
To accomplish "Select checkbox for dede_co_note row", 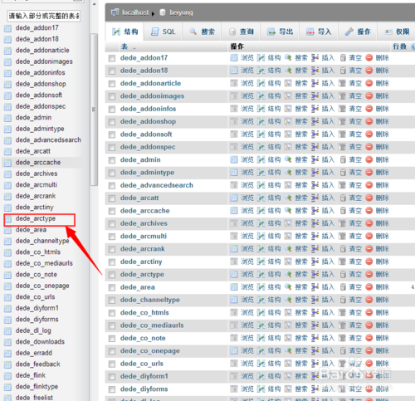I will pos(112,338).
